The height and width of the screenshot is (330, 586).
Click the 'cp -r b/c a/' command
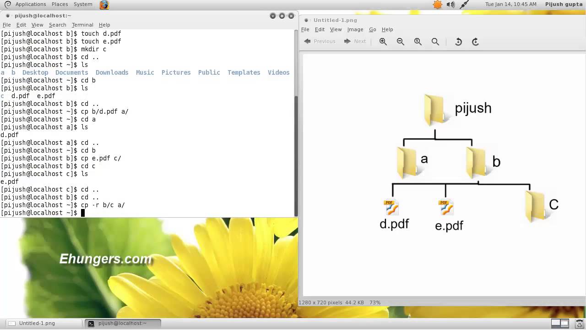[x=103, y=205]
